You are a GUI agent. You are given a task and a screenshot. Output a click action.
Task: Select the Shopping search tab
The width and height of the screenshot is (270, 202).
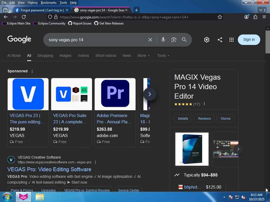coord(45,55)
